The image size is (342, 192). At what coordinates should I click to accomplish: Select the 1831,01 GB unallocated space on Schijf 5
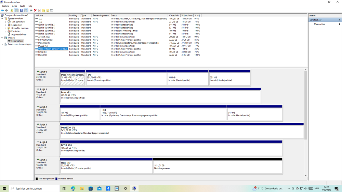pyautogui.click(x=218, y=166)
